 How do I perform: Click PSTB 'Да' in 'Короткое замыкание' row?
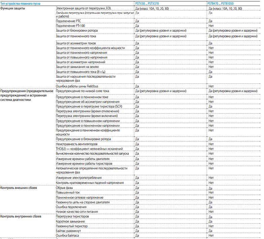210,221
